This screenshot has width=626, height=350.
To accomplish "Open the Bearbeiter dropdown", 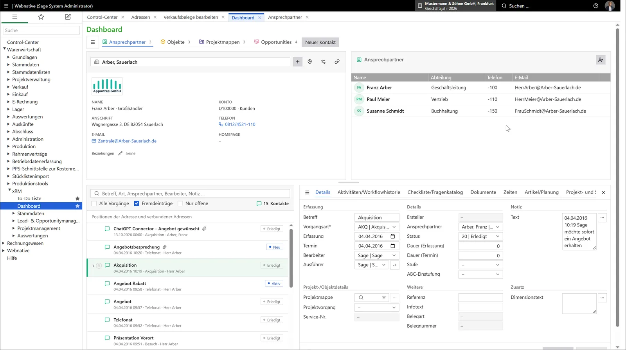I will 377,255.
